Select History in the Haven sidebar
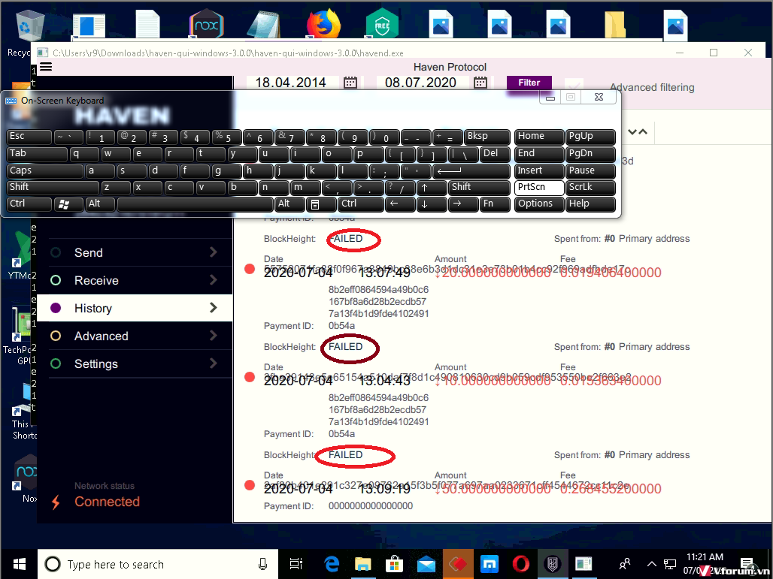Viewport: 773px width, 579px height. pos(135,308)
